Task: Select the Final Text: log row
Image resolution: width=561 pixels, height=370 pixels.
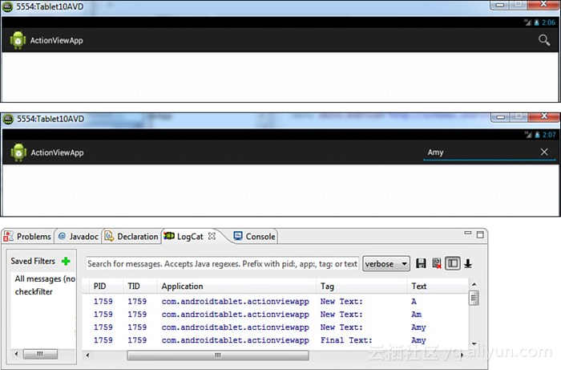Action: (x=276, y=340)
